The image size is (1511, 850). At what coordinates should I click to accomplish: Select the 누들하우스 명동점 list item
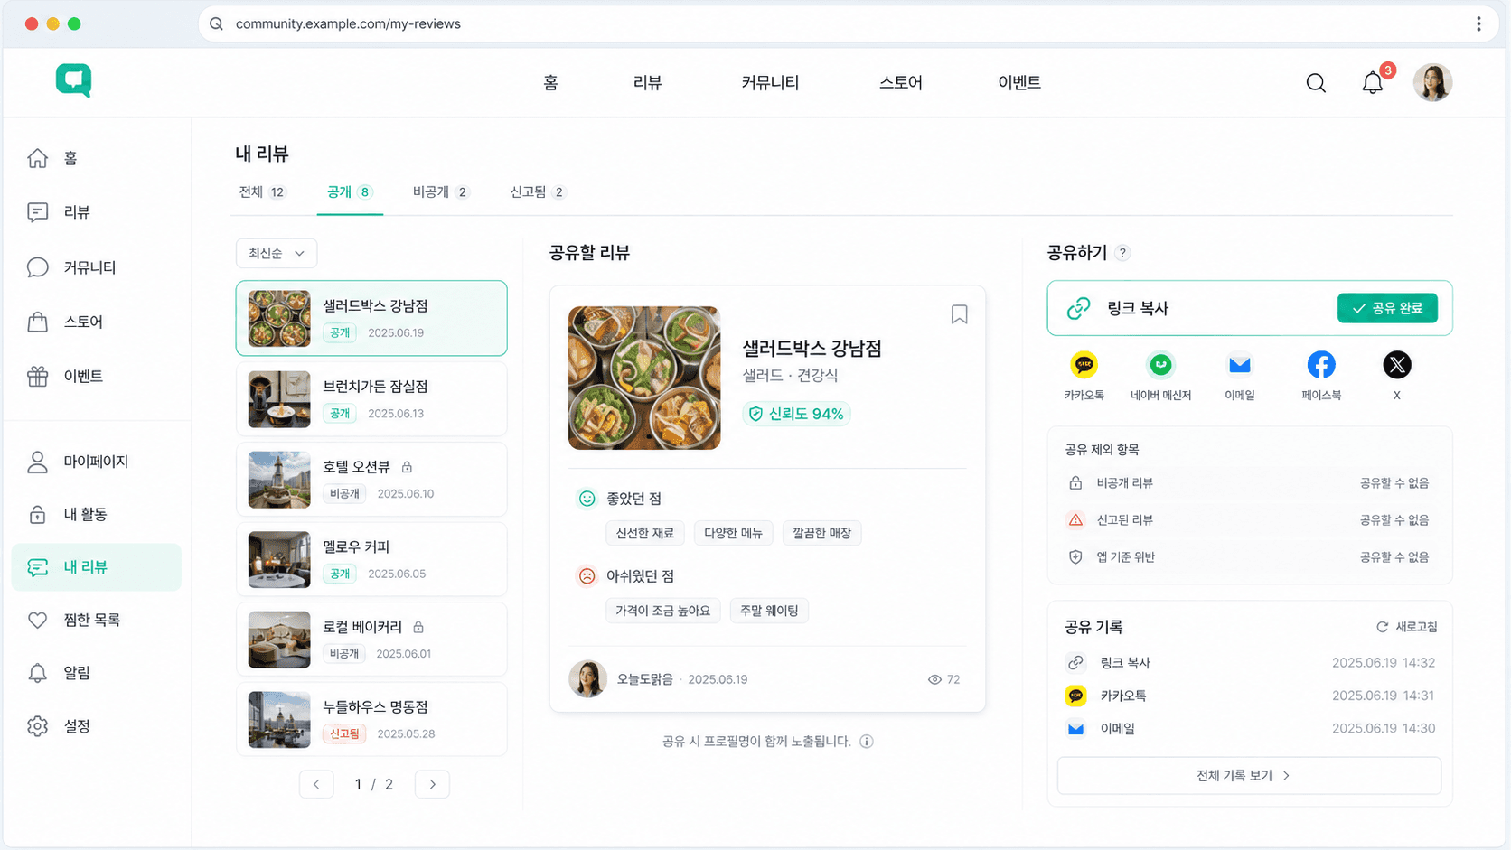371,720
